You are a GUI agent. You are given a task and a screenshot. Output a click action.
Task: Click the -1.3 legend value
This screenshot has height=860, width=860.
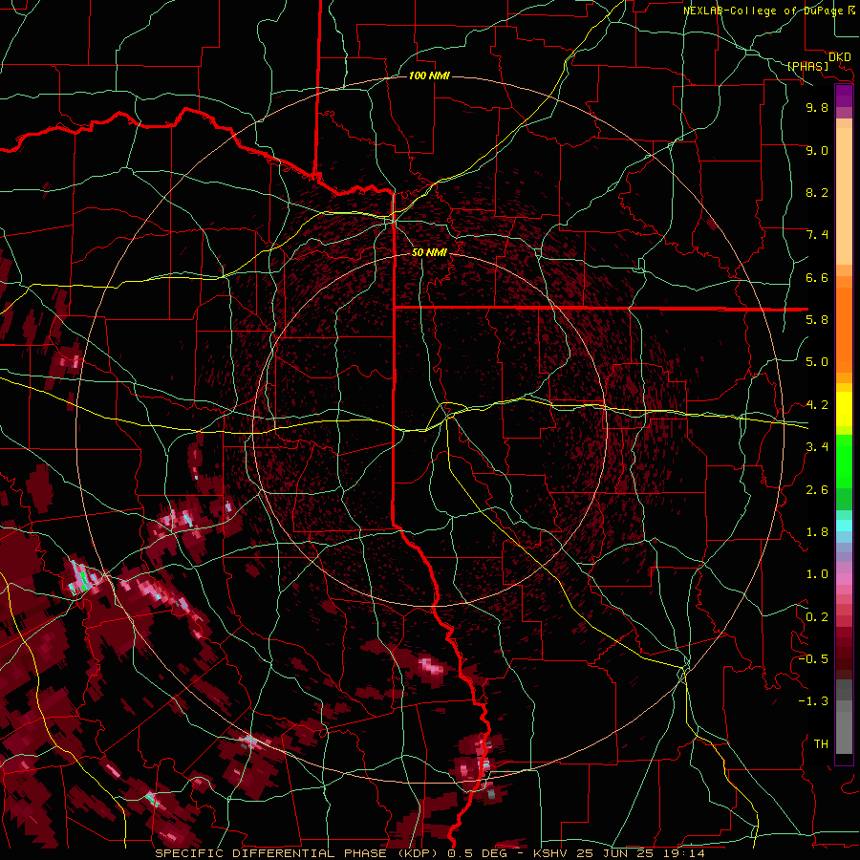pyautogui.click(x=813, y=701)
